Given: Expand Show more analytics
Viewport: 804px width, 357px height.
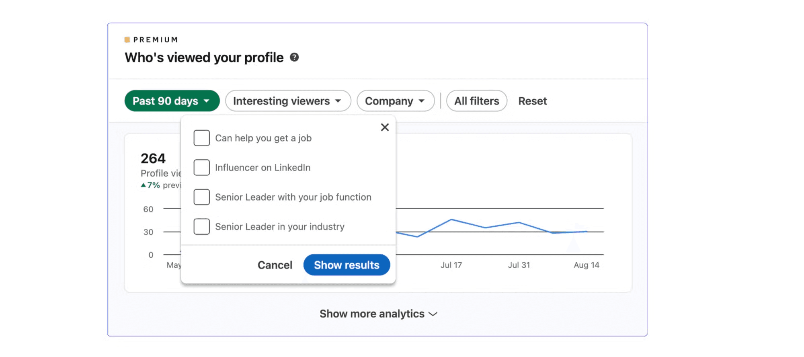Looking at the screenshot, I should (x=378, y=314).
